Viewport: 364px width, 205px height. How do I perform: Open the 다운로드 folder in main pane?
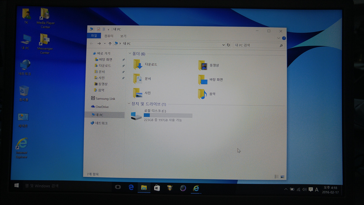tap(145, 64)
